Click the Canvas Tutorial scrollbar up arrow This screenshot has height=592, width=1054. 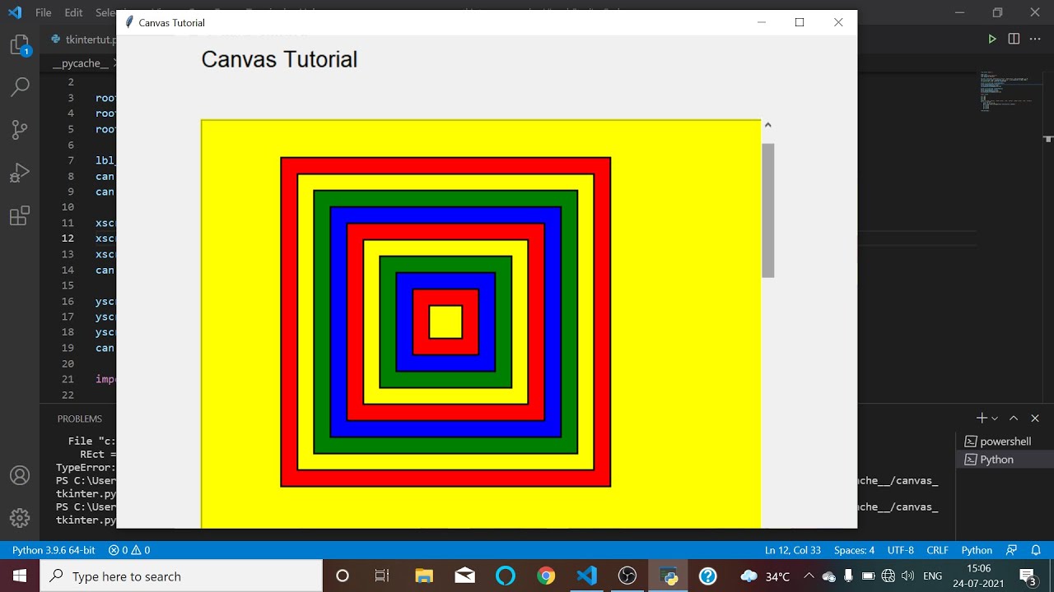[767, 125]
